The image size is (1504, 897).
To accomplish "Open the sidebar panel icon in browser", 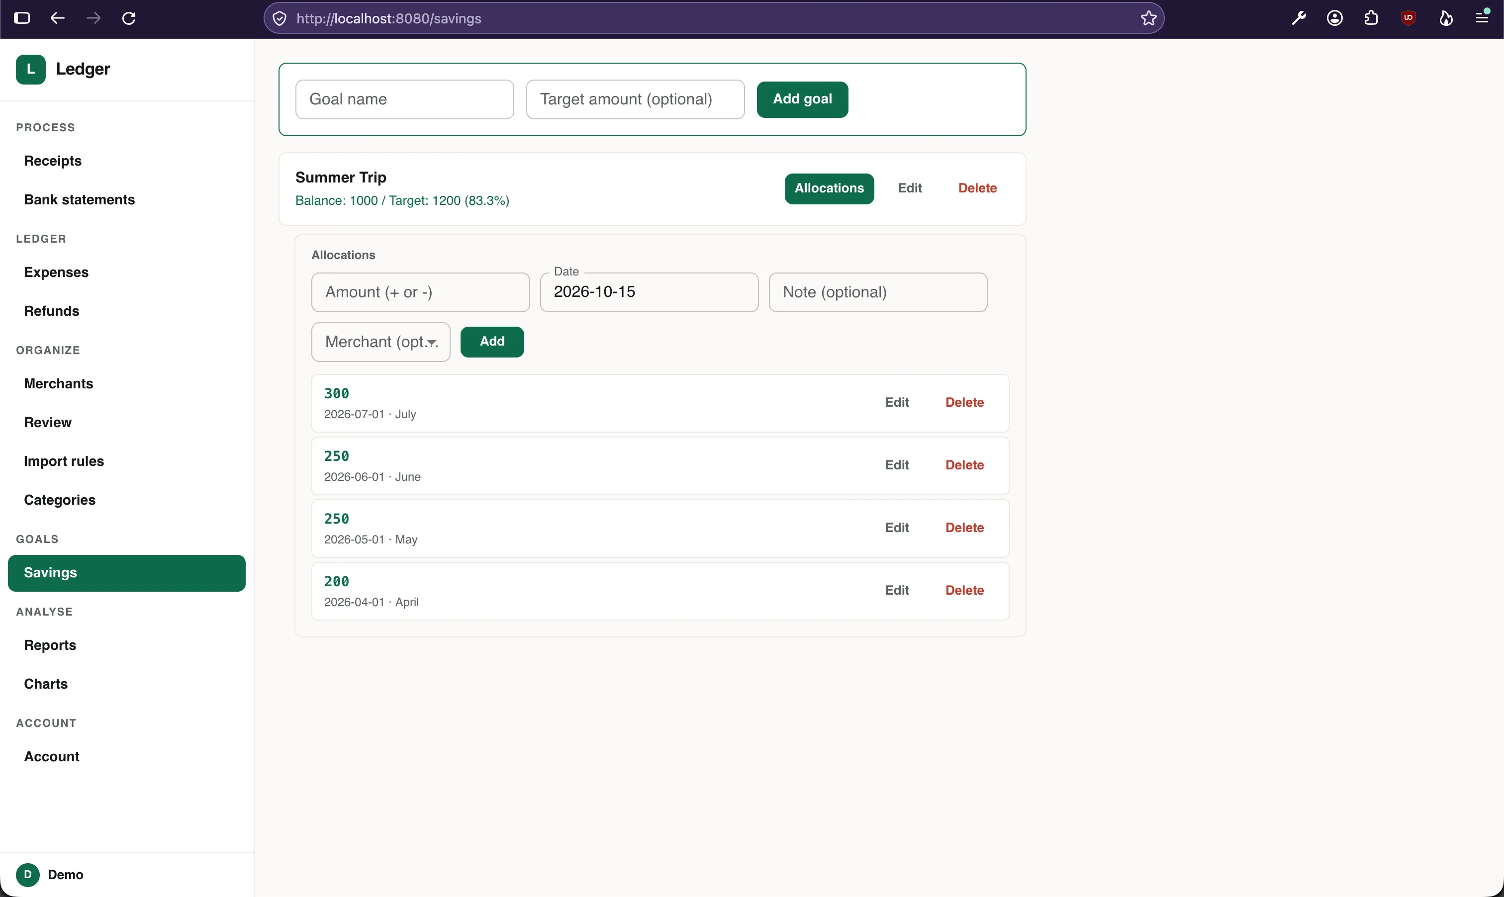I will tap(22, 18).
